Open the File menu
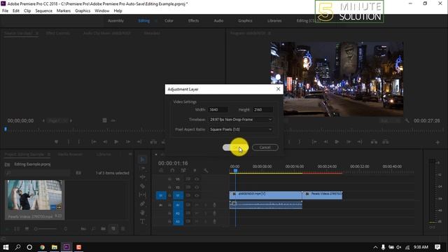This screenshot has width=448, height=252. [5, 11]
